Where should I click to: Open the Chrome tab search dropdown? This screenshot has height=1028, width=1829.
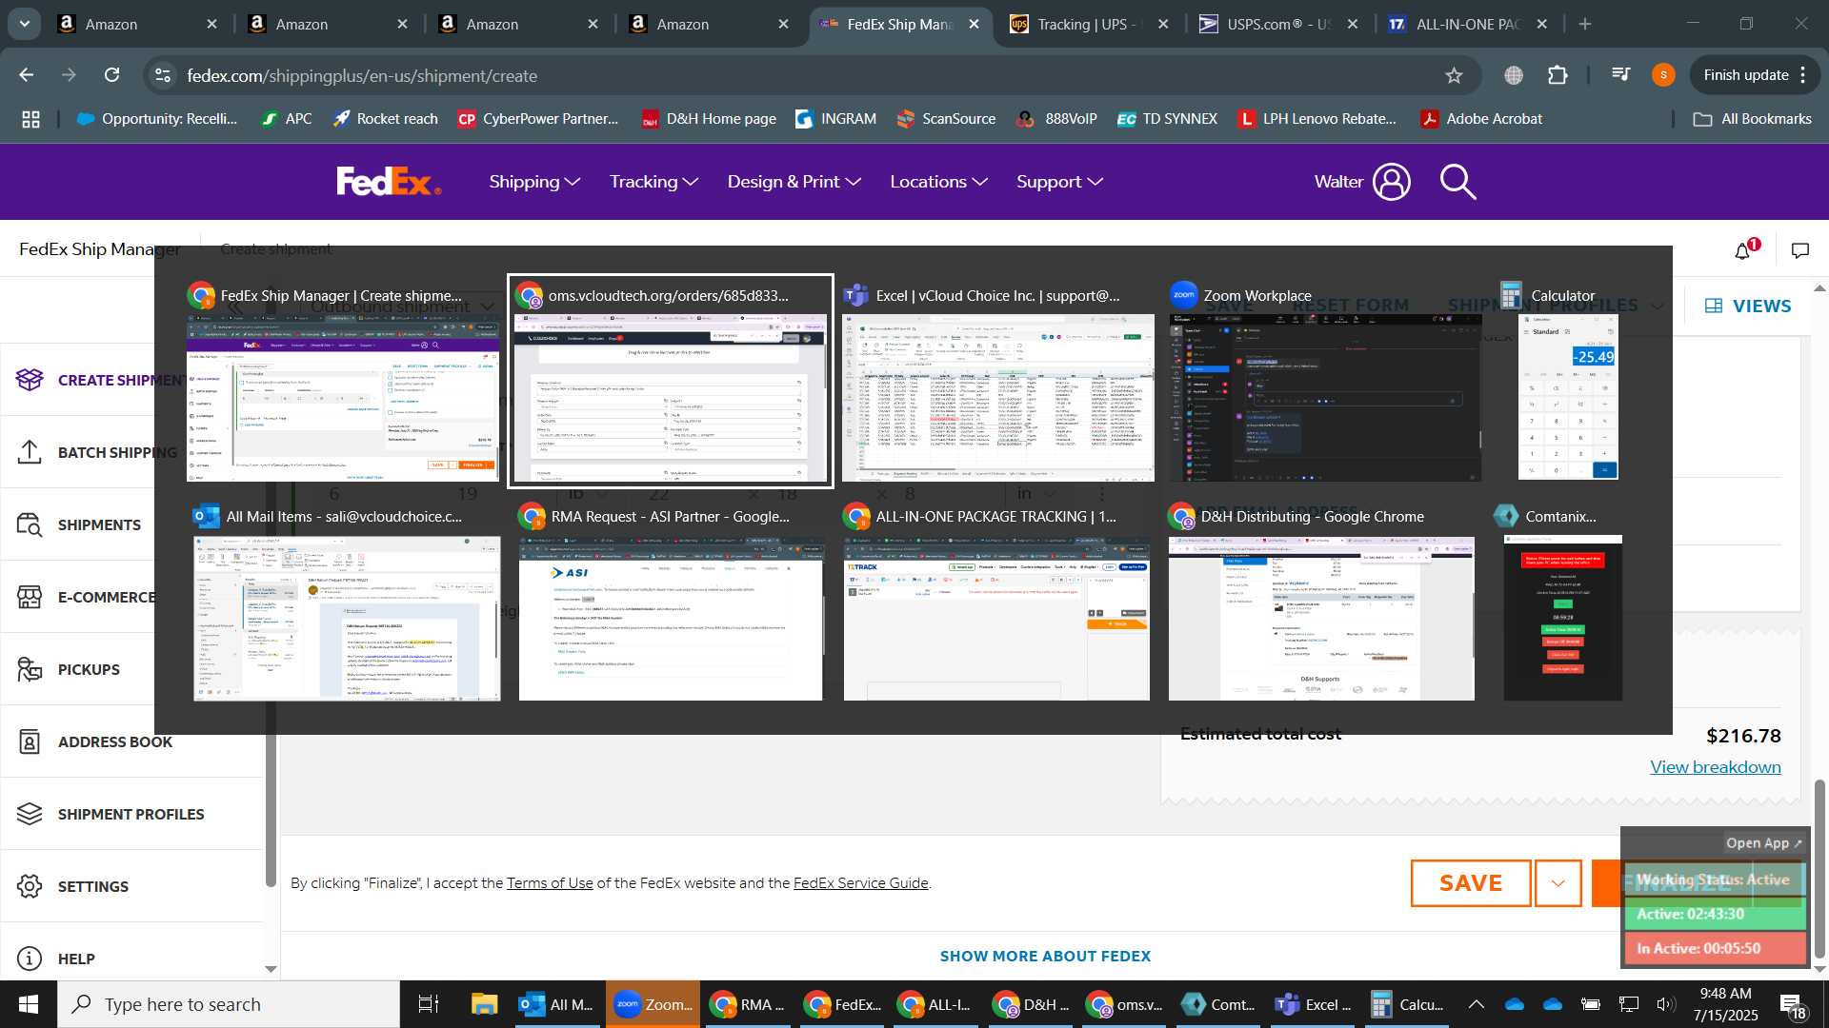[x=25, y=24]
